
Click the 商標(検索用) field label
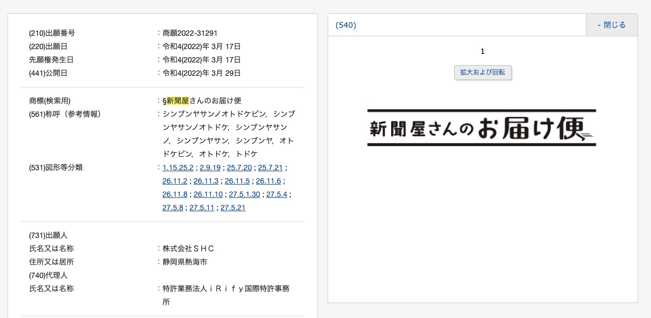[x=50, y=101]
